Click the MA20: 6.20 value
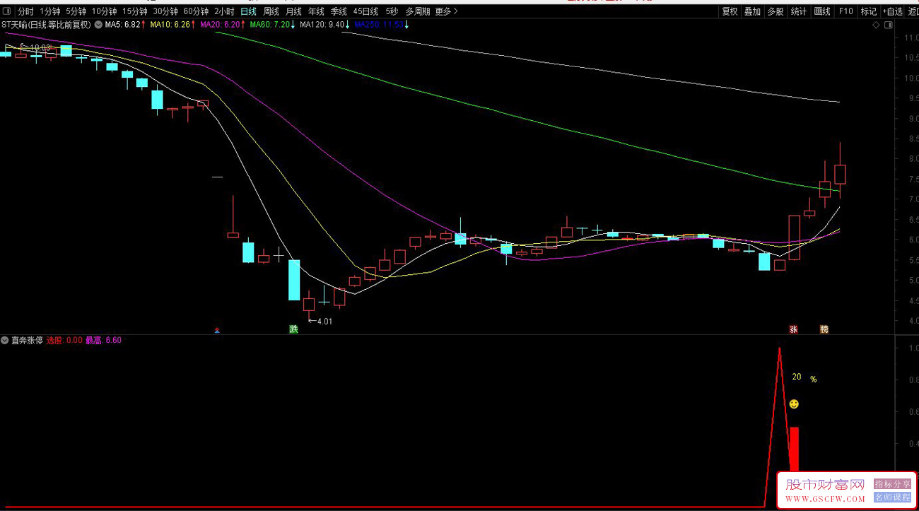This screenshot has width=919, height=511. [223, 25]
